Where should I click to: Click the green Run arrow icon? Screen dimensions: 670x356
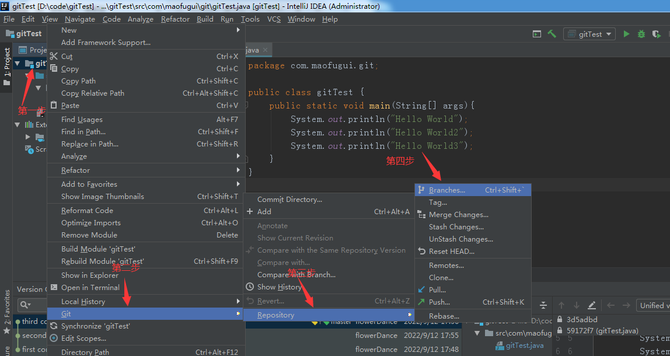[x=626, y=34]
